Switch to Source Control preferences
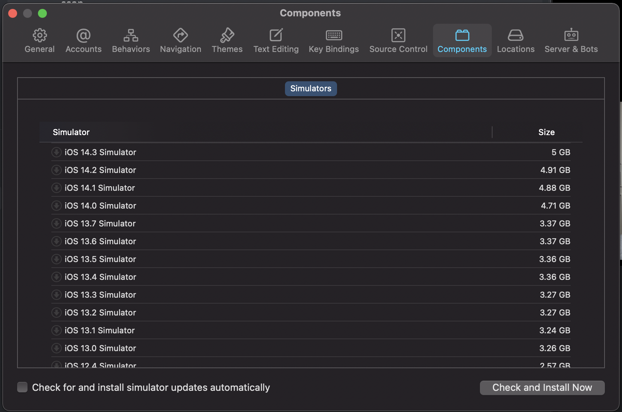622x412 pixels. point(398,40)
